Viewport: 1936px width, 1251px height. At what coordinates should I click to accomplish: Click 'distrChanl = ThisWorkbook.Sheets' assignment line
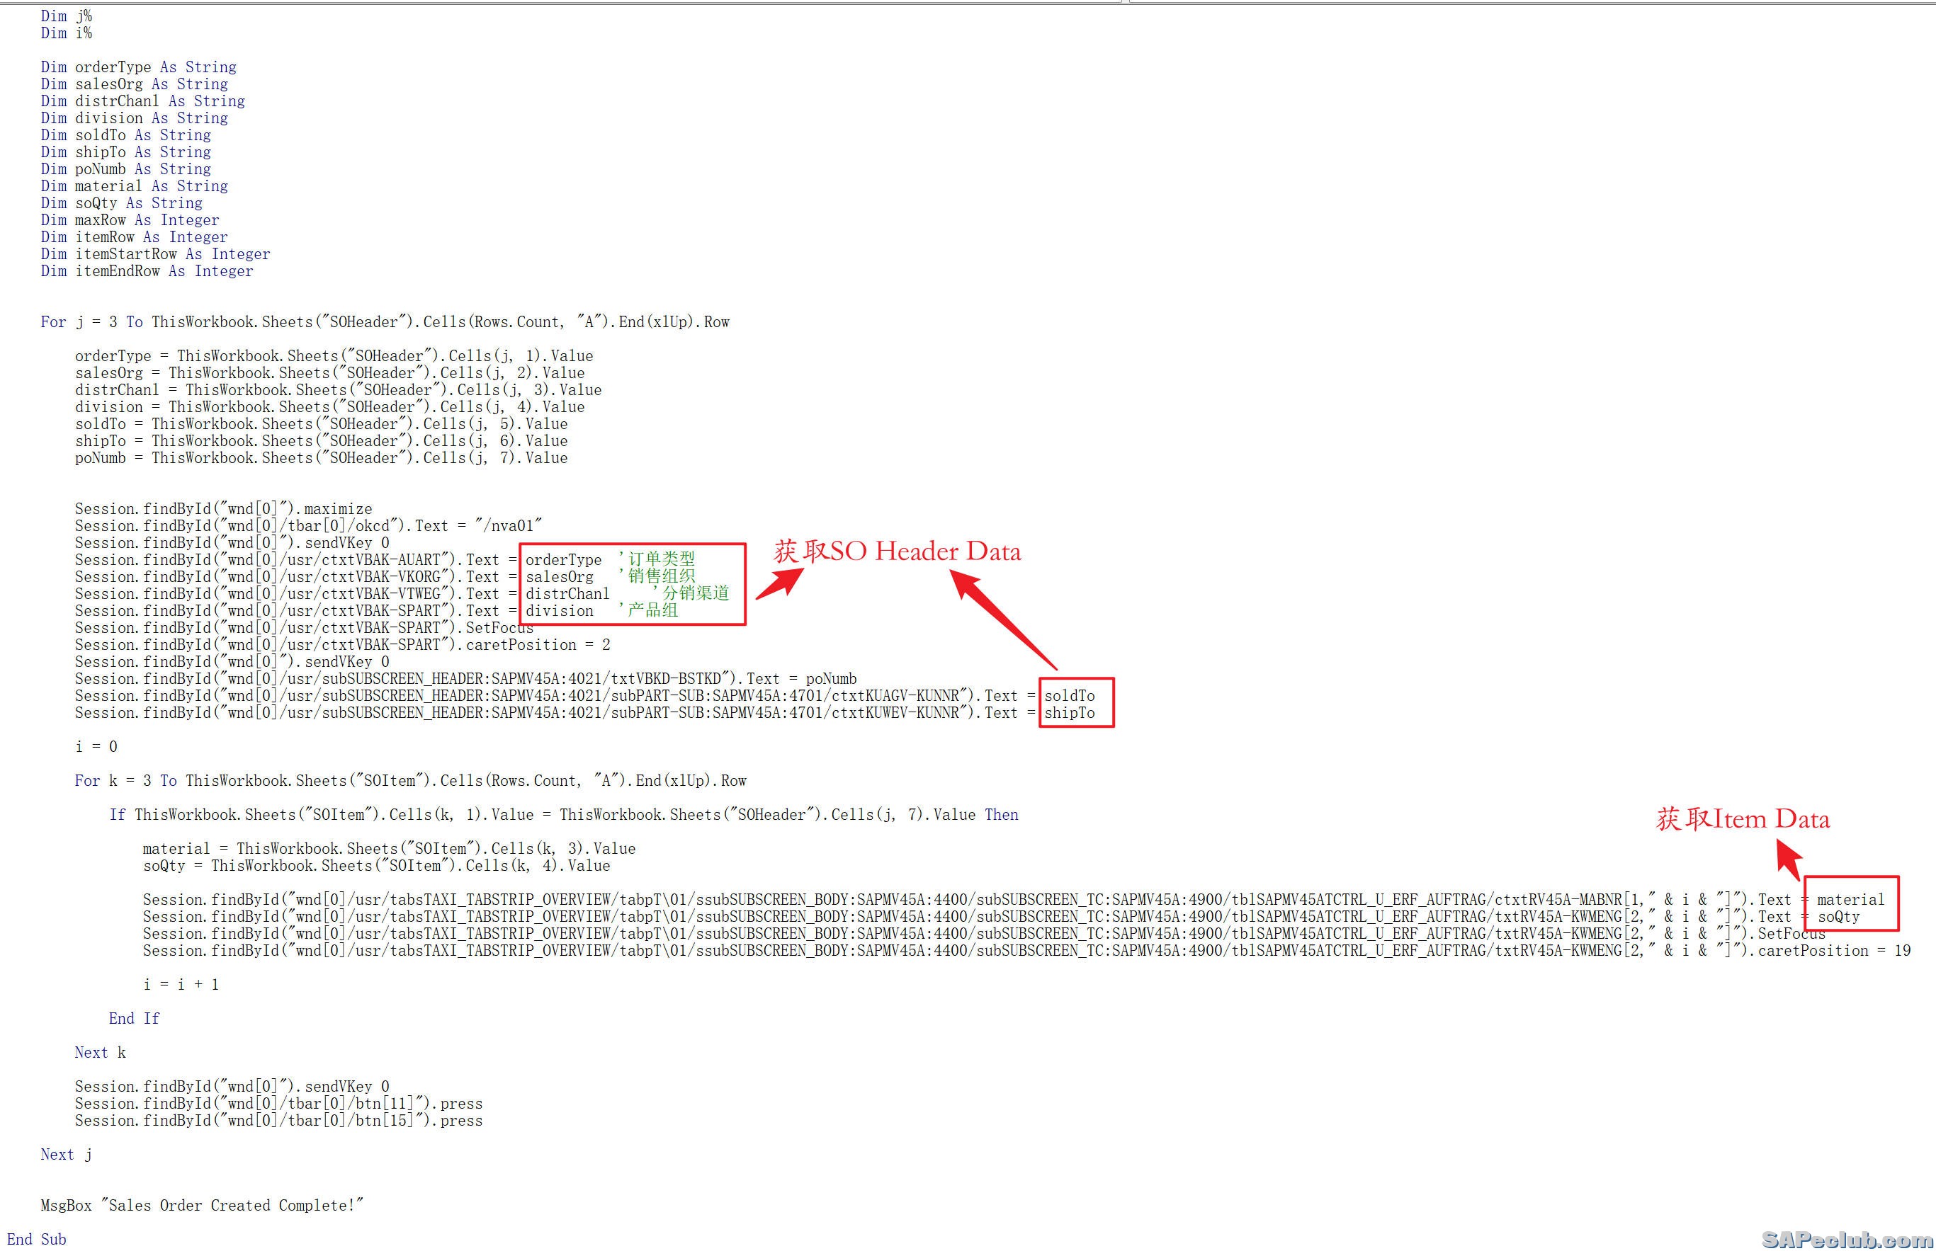(x=338, y=391)
